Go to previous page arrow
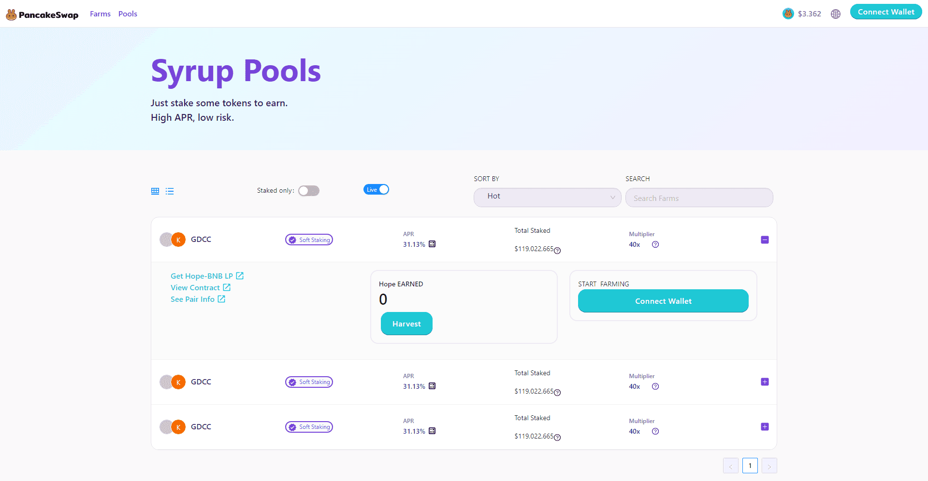The width and height of the screenshot is (928, 481). click(x=731, y=466)
